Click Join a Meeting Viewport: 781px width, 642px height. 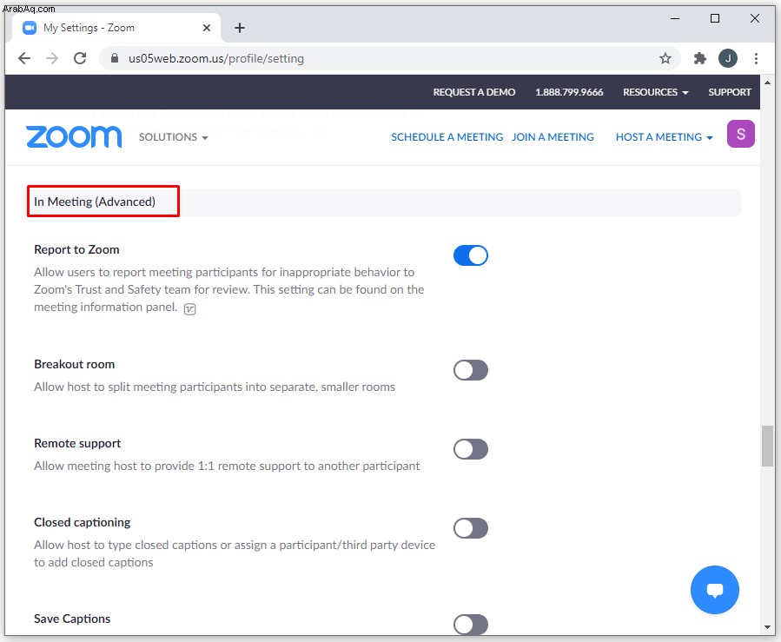553,137
